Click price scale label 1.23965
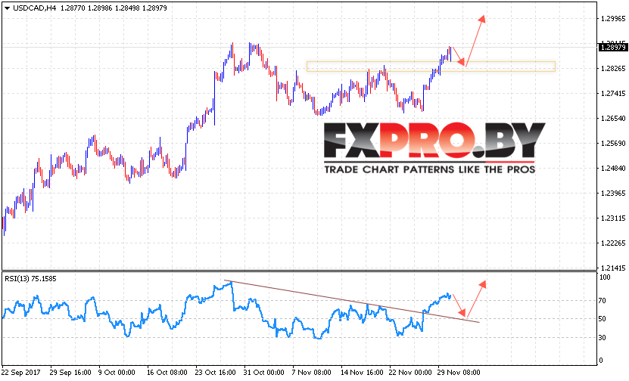 [613, 193]
